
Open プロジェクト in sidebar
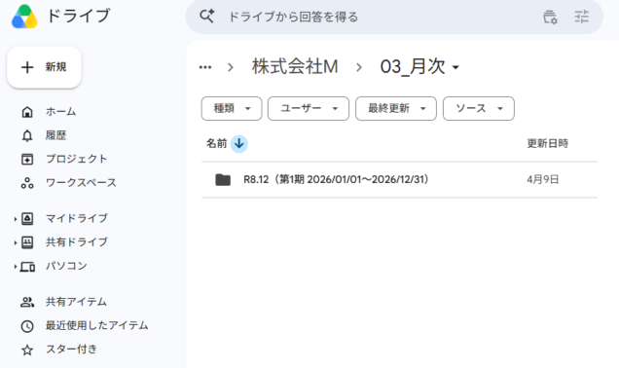pos(76,159)
